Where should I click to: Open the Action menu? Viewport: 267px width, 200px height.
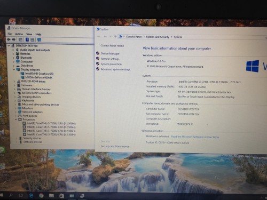[x=19, y=34]
